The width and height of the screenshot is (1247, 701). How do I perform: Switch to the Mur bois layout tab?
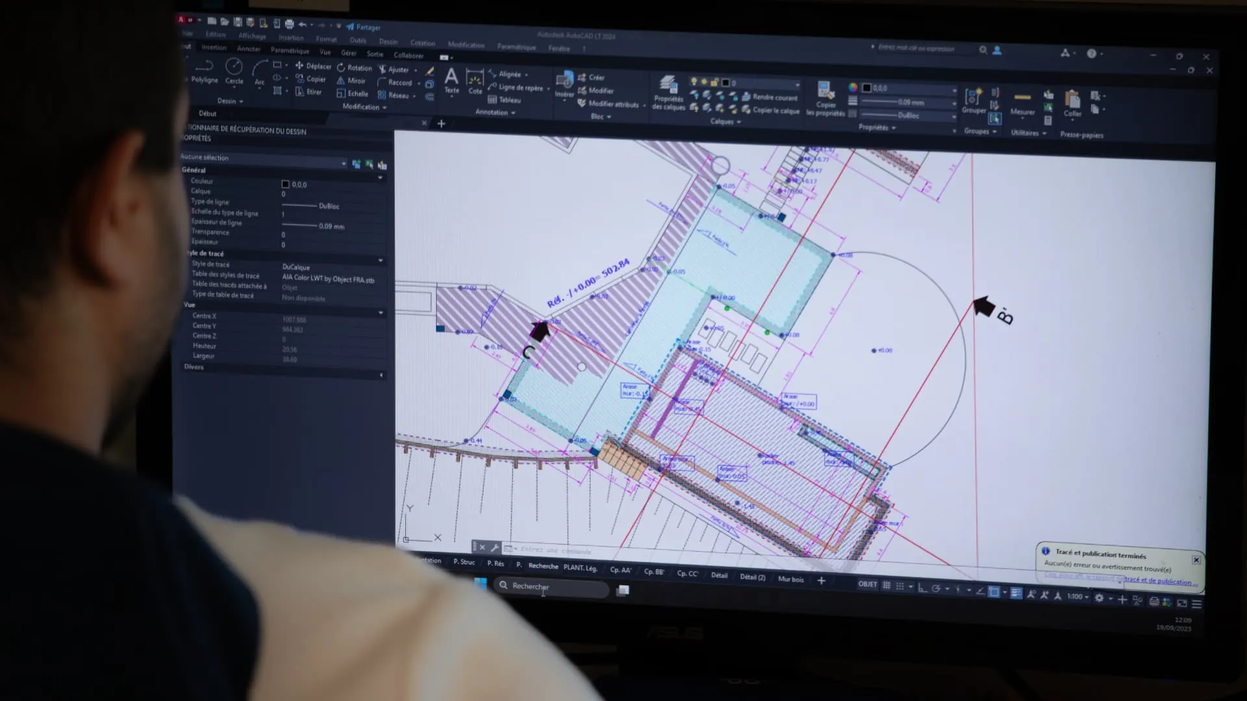(790, 579)
